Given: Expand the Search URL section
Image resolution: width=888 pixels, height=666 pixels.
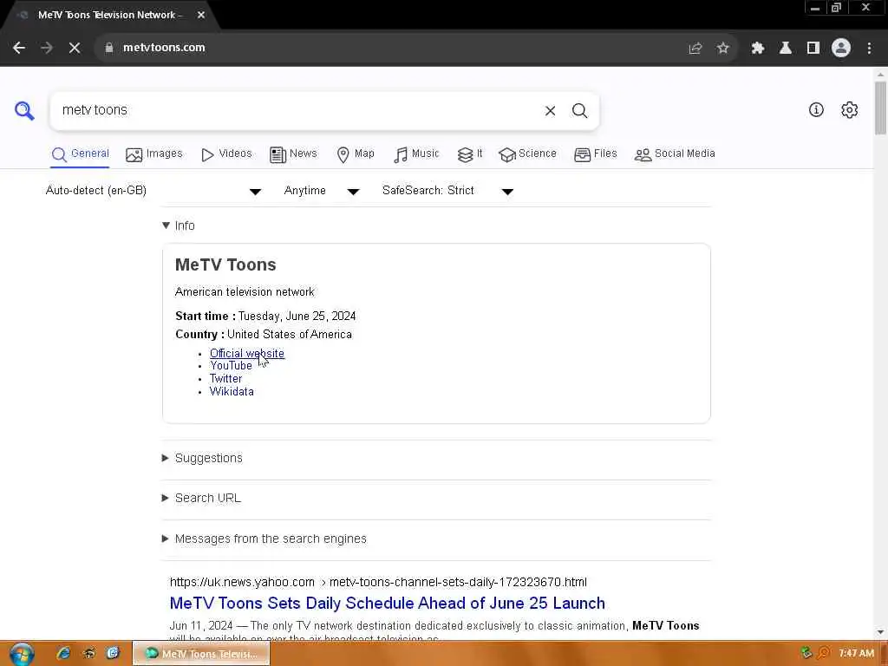Looking at the screenshot, I should click(201, 499).
